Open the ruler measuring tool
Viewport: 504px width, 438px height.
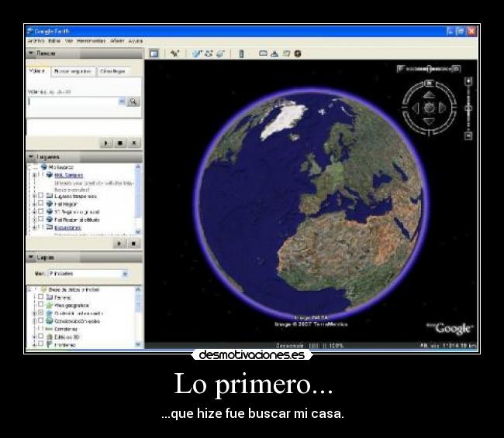click(241, 53)
